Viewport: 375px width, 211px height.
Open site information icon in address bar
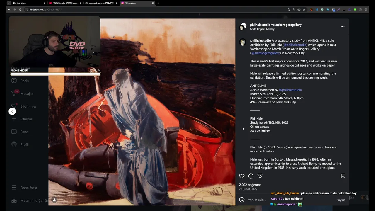click(x=27, y=9)
